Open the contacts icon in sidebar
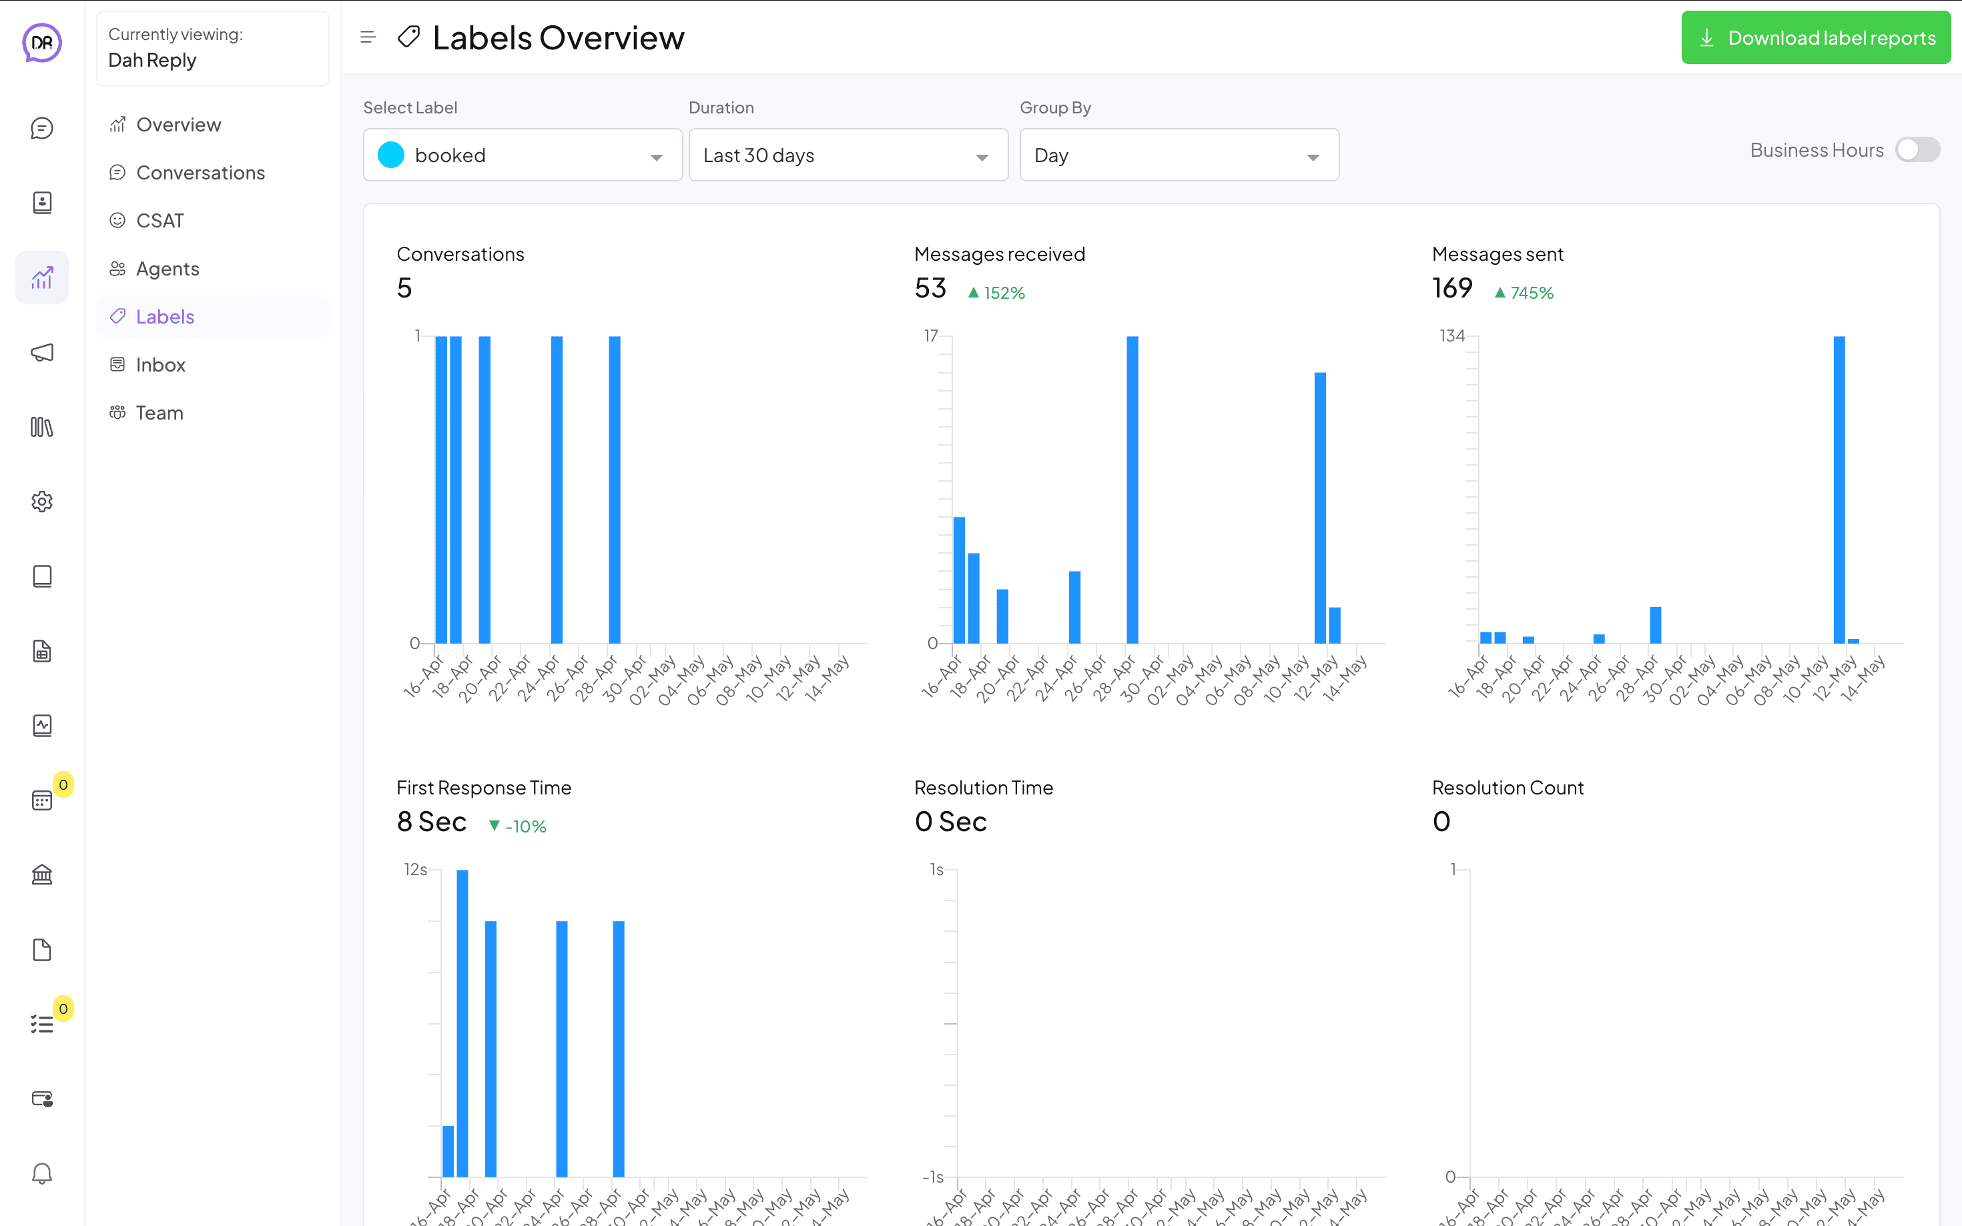This screenshot has width=1962, height=1226. pos(42,203)
